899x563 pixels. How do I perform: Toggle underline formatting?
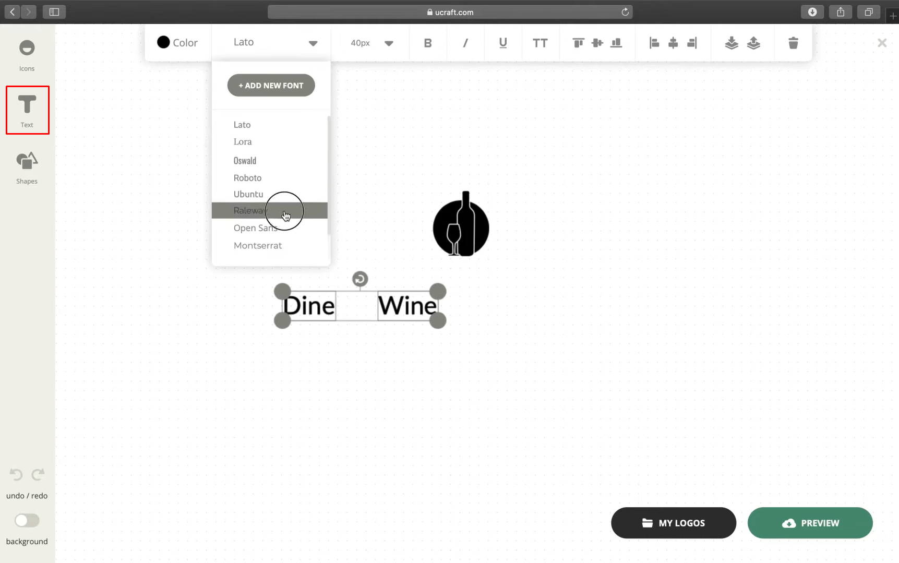point(503,43)
